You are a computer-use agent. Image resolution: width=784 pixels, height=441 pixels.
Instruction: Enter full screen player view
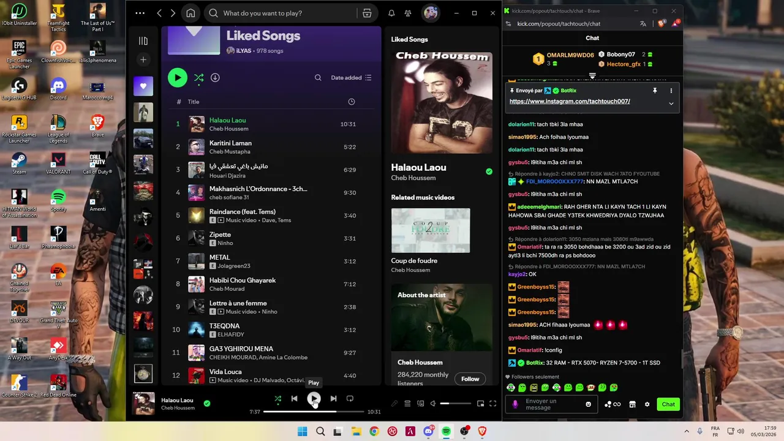coord(492,404)
